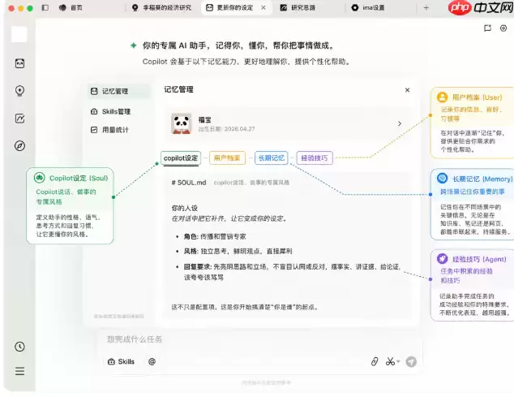514x397 pixels.
Task: Click the 想完成什么任务 input field
Action: (x=259, y=339)
